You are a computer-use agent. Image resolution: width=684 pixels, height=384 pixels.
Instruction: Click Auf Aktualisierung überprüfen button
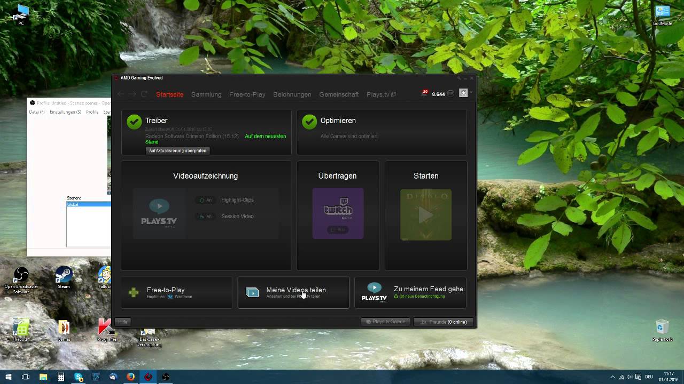pos(177,150)
